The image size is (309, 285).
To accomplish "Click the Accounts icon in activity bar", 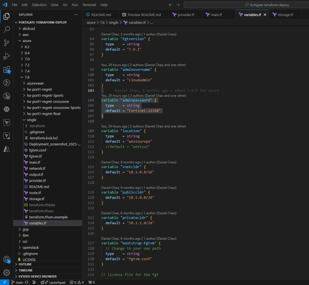I will (6, 259).
